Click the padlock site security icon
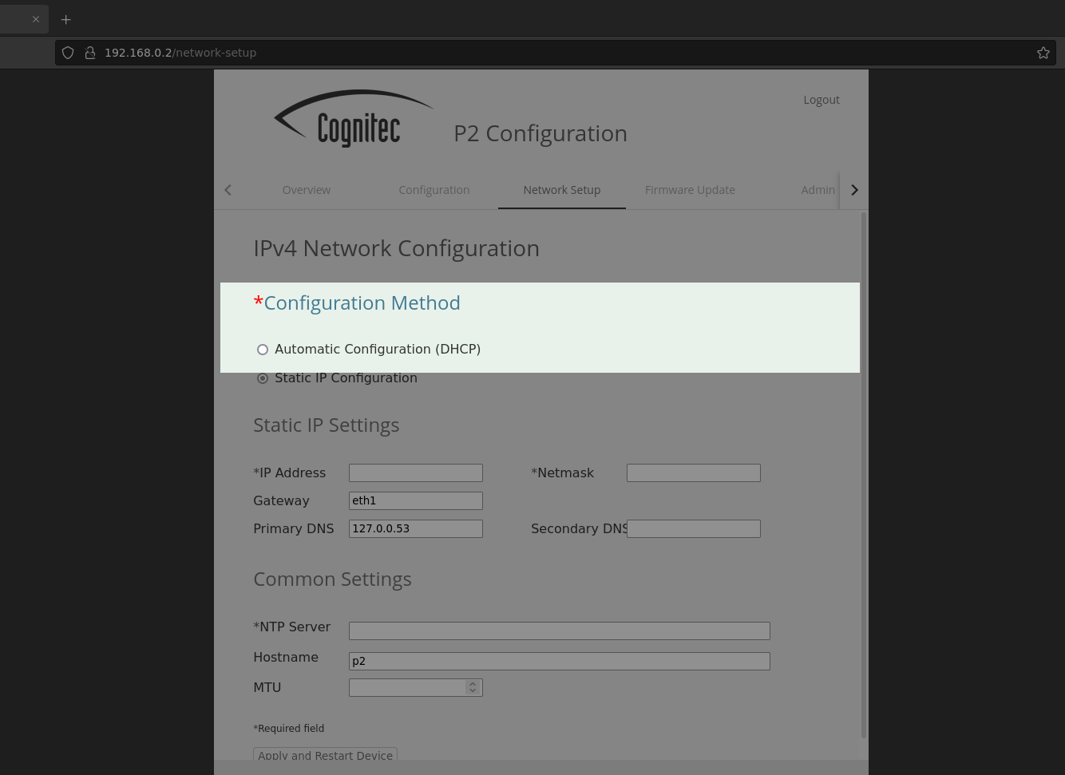This screenshot has height=775, width=1065. point(90,53)
